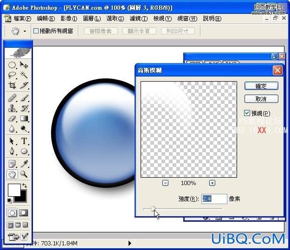The image size is (290, 250).
Task: Open the 視窗(W) menu
Action: tap(187, 19)
